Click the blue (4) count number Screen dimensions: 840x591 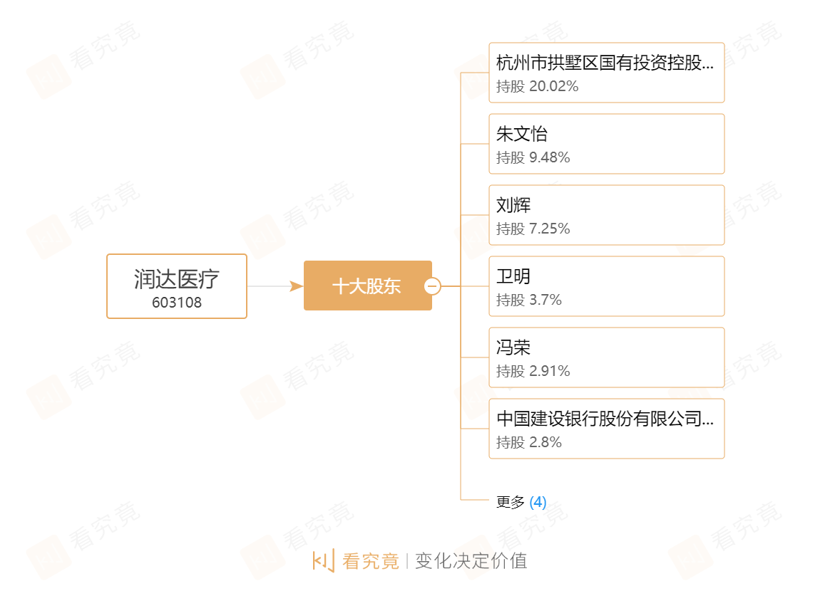pyautogui.click(x=538, y=502)
